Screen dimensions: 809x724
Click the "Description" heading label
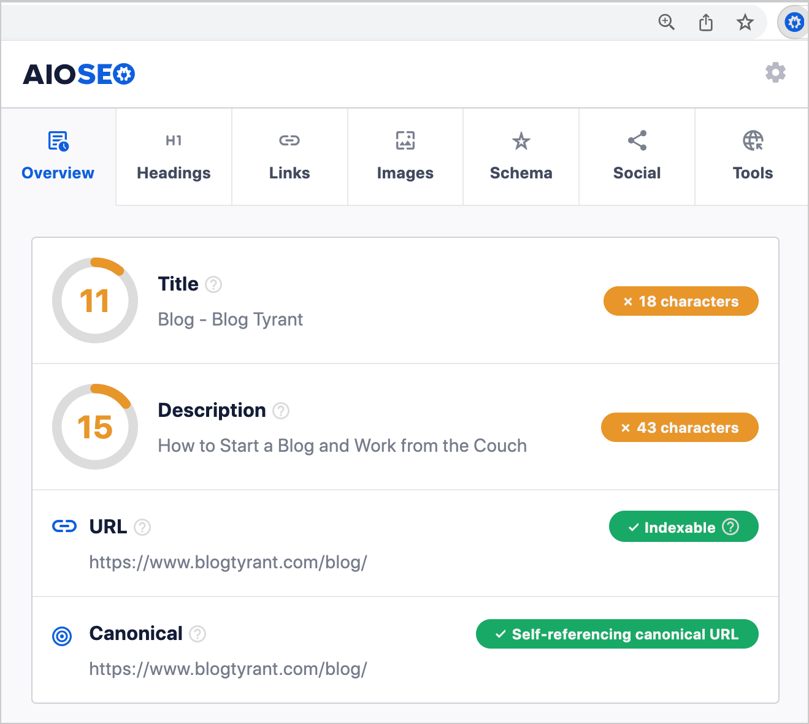click(x=212, y=410)
